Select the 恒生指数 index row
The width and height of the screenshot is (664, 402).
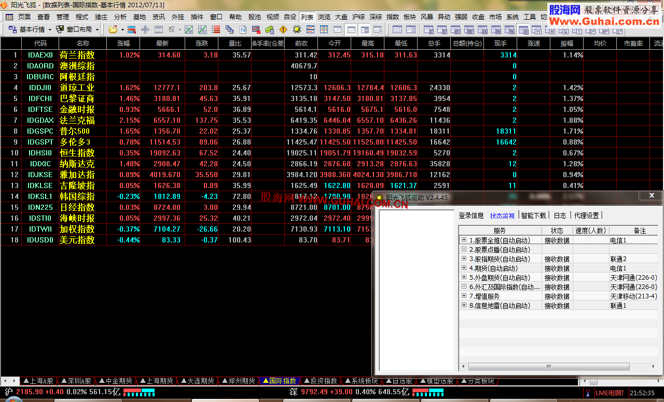(x=332, y=153)
